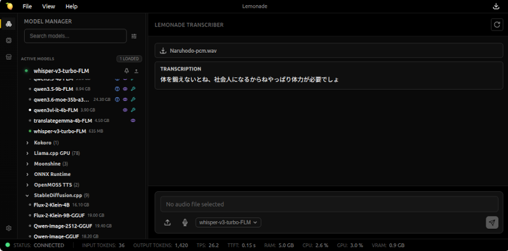
Task: Select the Qwen-Image-2512-GGUF model
Action: point(63,226)
